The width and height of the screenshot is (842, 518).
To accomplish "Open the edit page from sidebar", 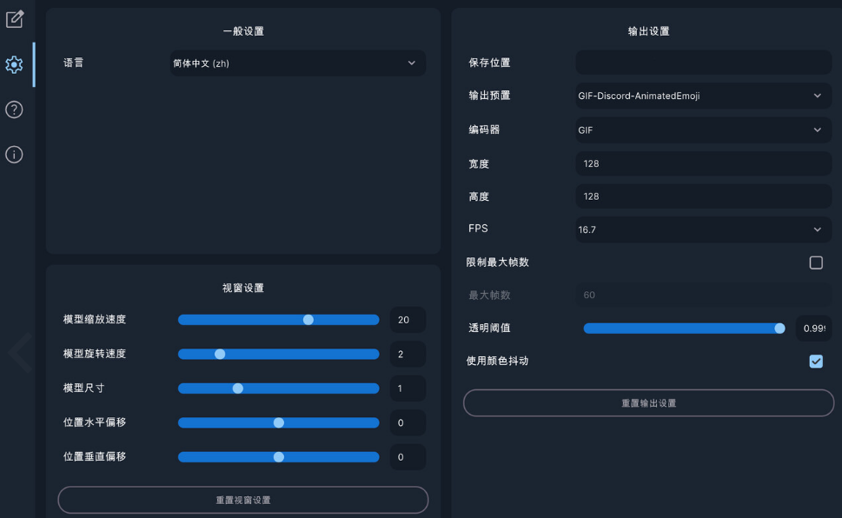I will point(15,18).
